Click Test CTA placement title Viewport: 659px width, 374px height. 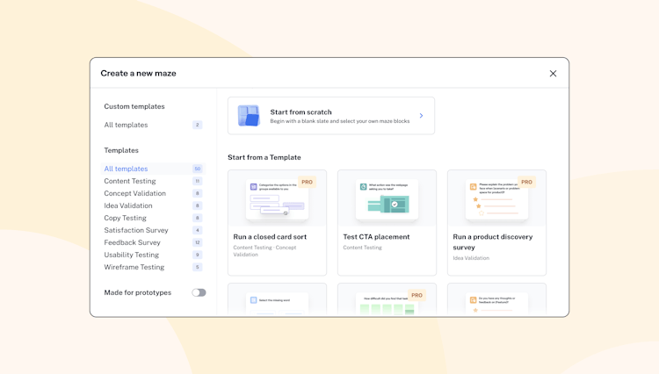click(376, 237)
